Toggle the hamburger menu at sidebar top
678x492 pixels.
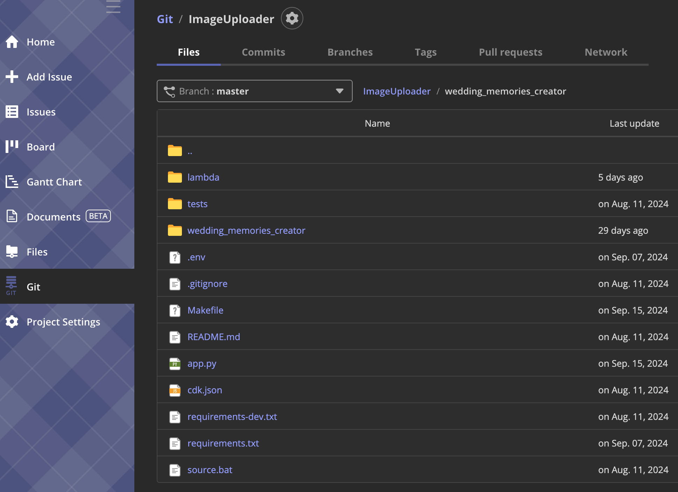(113, 7)
